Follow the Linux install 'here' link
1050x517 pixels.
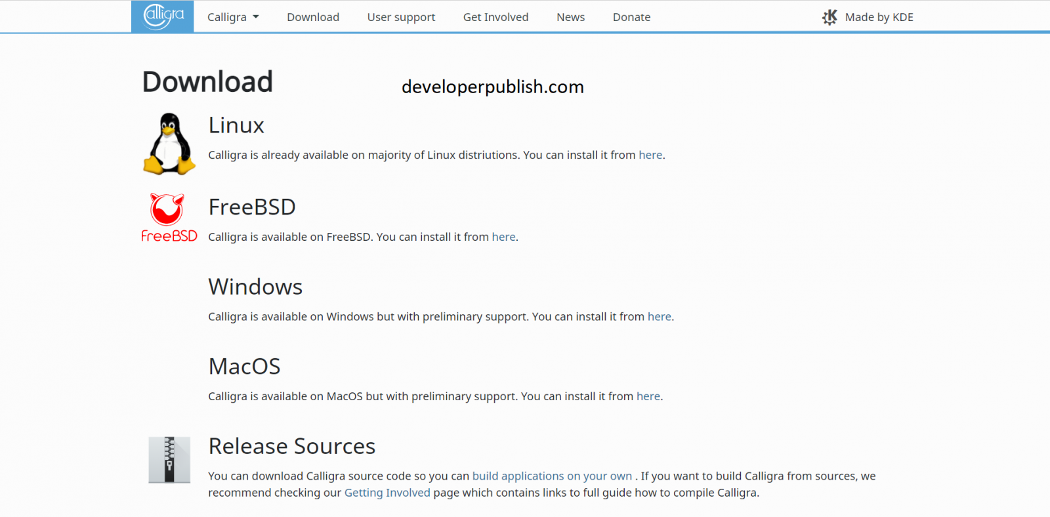pyautogui.click(x=650, y=155)
